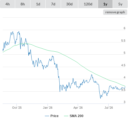Switch to the 8h time range
Viewport: 128px width, 123px height.
click(x=23, y=4)
